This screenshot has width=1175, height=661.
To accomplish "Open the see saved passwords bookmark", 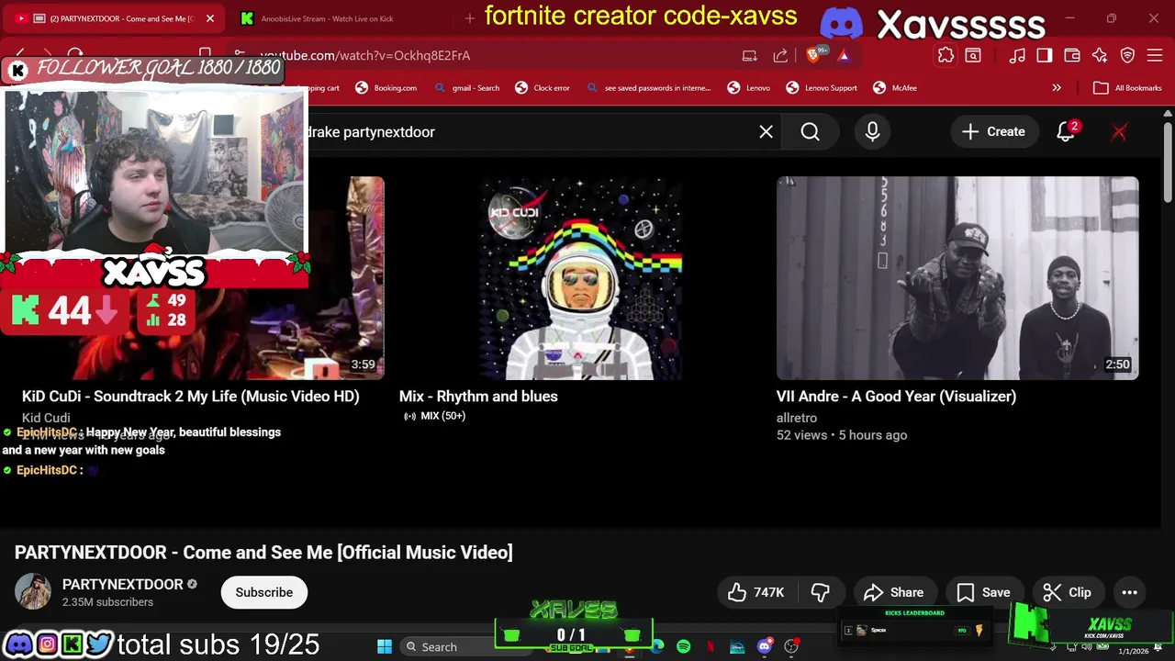I will 648,88.
